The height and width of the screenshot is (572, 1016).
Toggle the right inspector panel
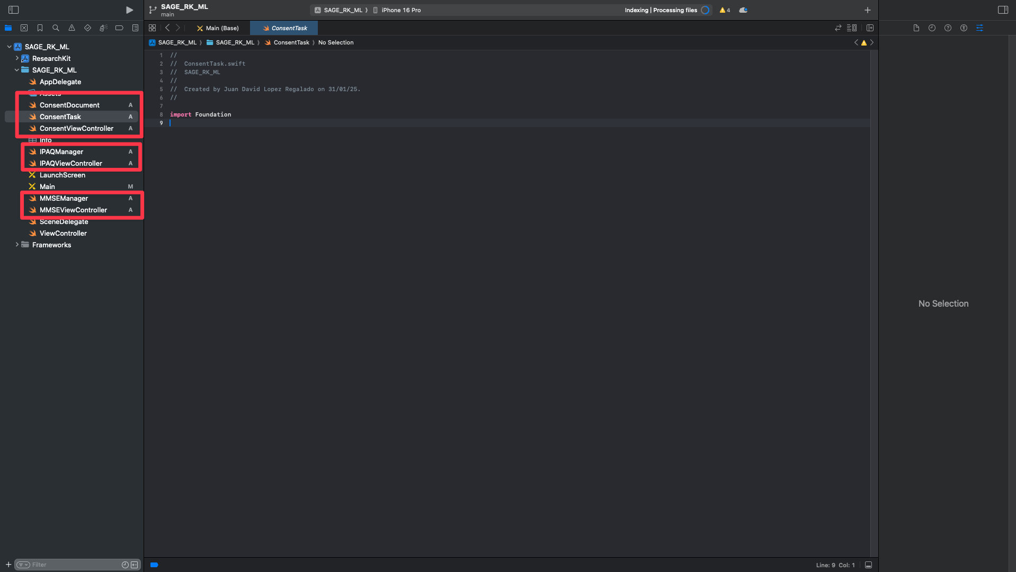1003,10
